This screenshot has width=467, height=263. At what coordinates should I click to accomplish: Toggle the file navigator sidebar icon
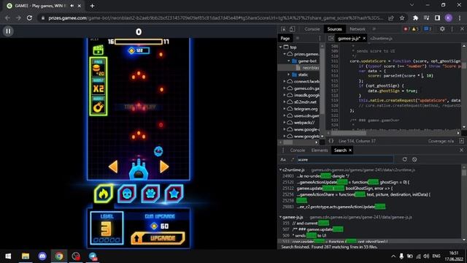tap(331, 38)
